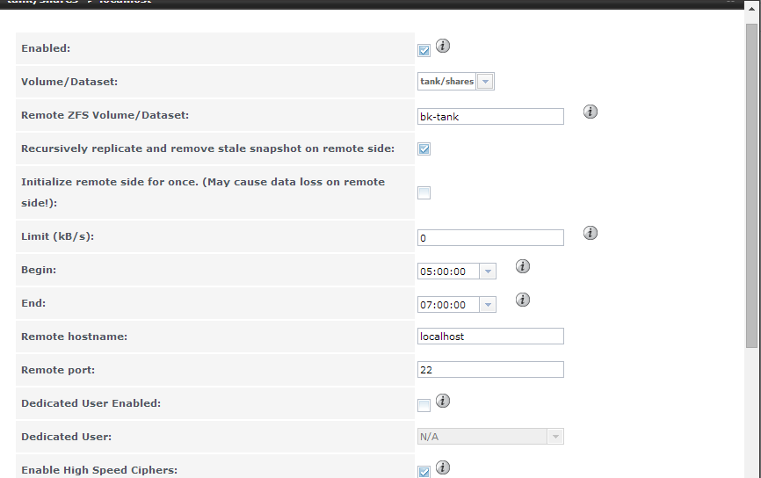Open info icon for Enable High Speed Ciphers
Image resolution: width=761 pixels, height=478 pixels.
point(443,467)
